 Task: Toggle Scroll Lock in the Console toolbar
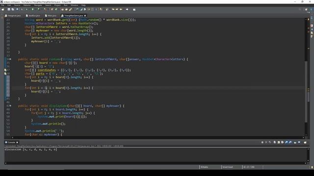279,142
